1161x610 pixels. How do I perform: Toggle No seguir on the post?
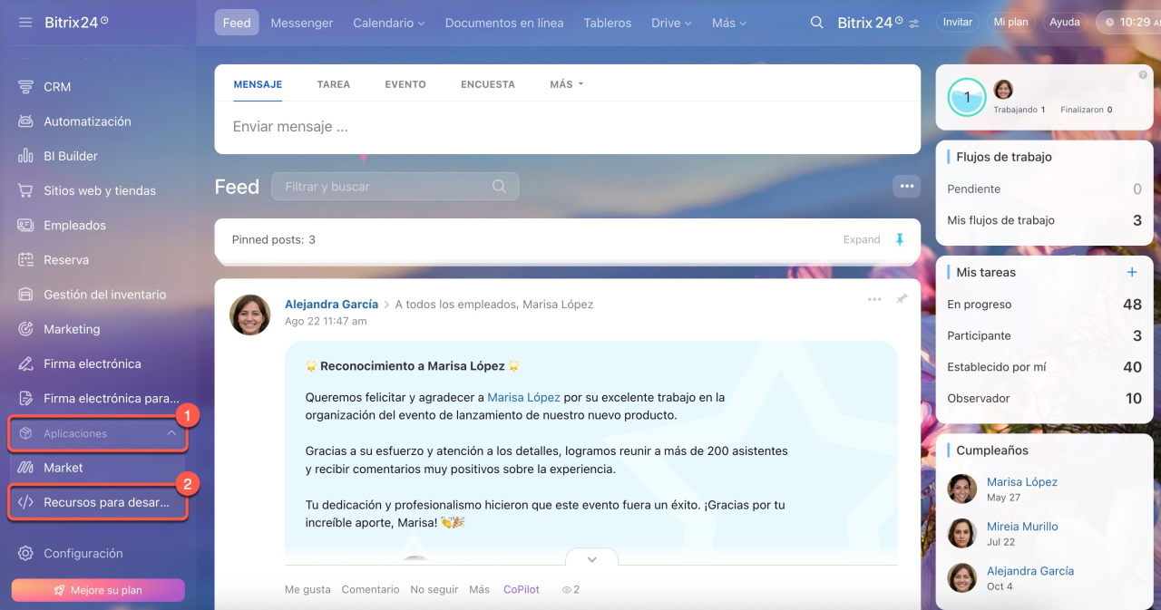434,589
